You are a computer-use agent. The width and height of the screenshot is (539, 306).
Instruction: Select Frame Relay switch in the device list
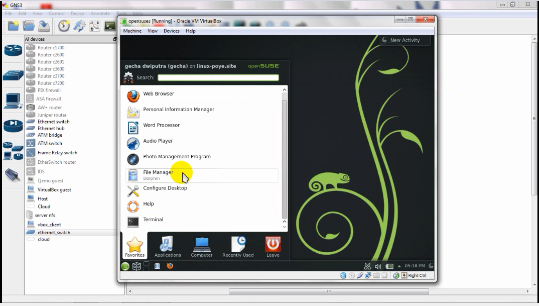(x=57, y=153)
